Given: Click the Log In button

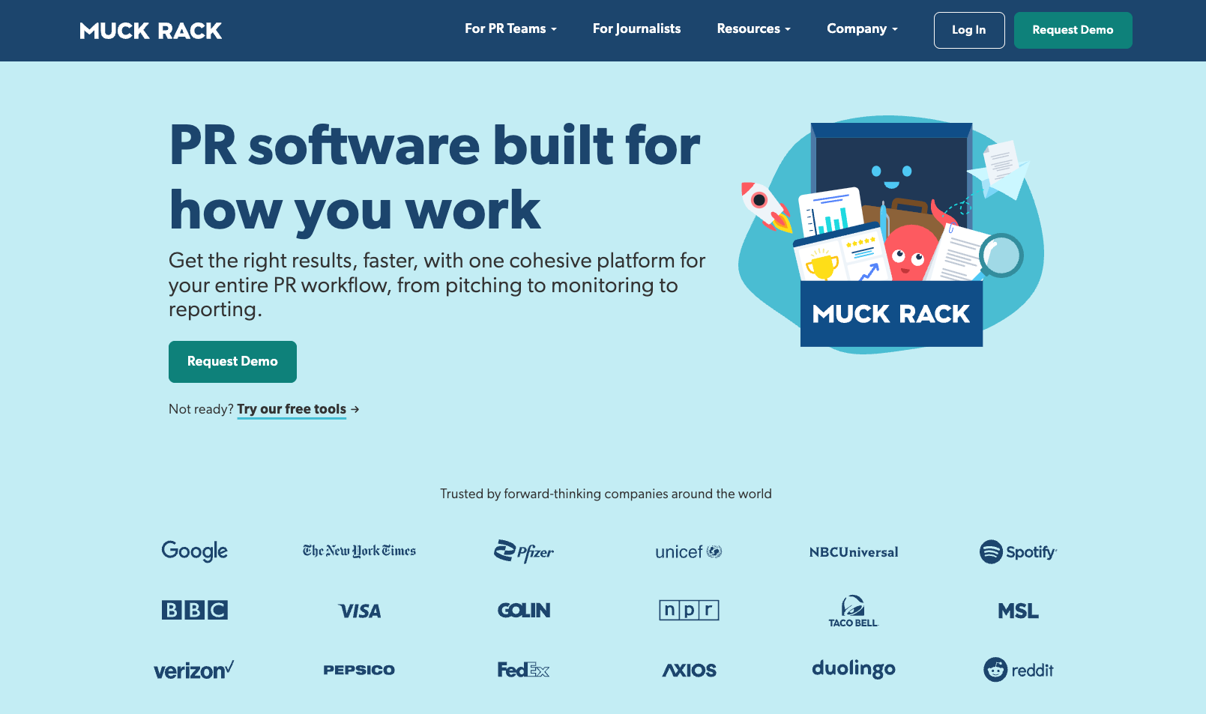Looking at the screenshot, I should pos(969,30).
